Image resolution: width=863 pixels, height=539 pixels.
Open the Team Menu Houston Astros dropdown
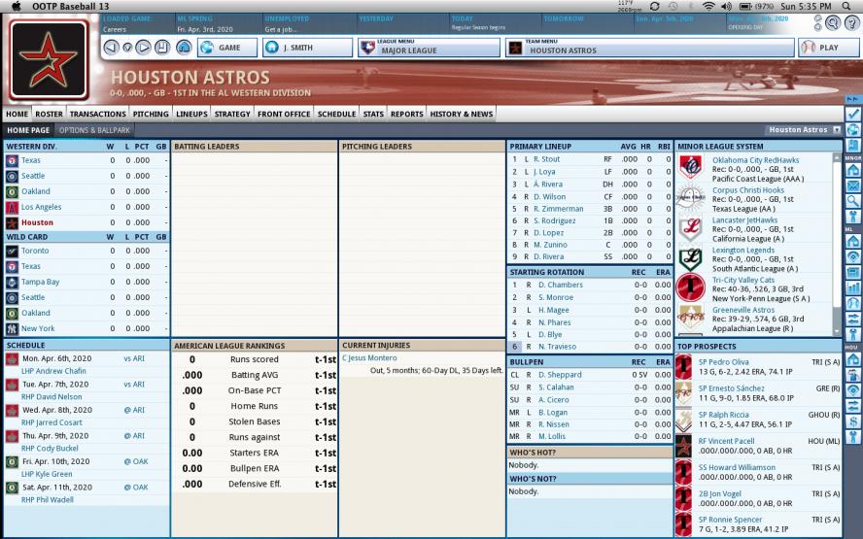pyautogui.click(x=650, y=48)
